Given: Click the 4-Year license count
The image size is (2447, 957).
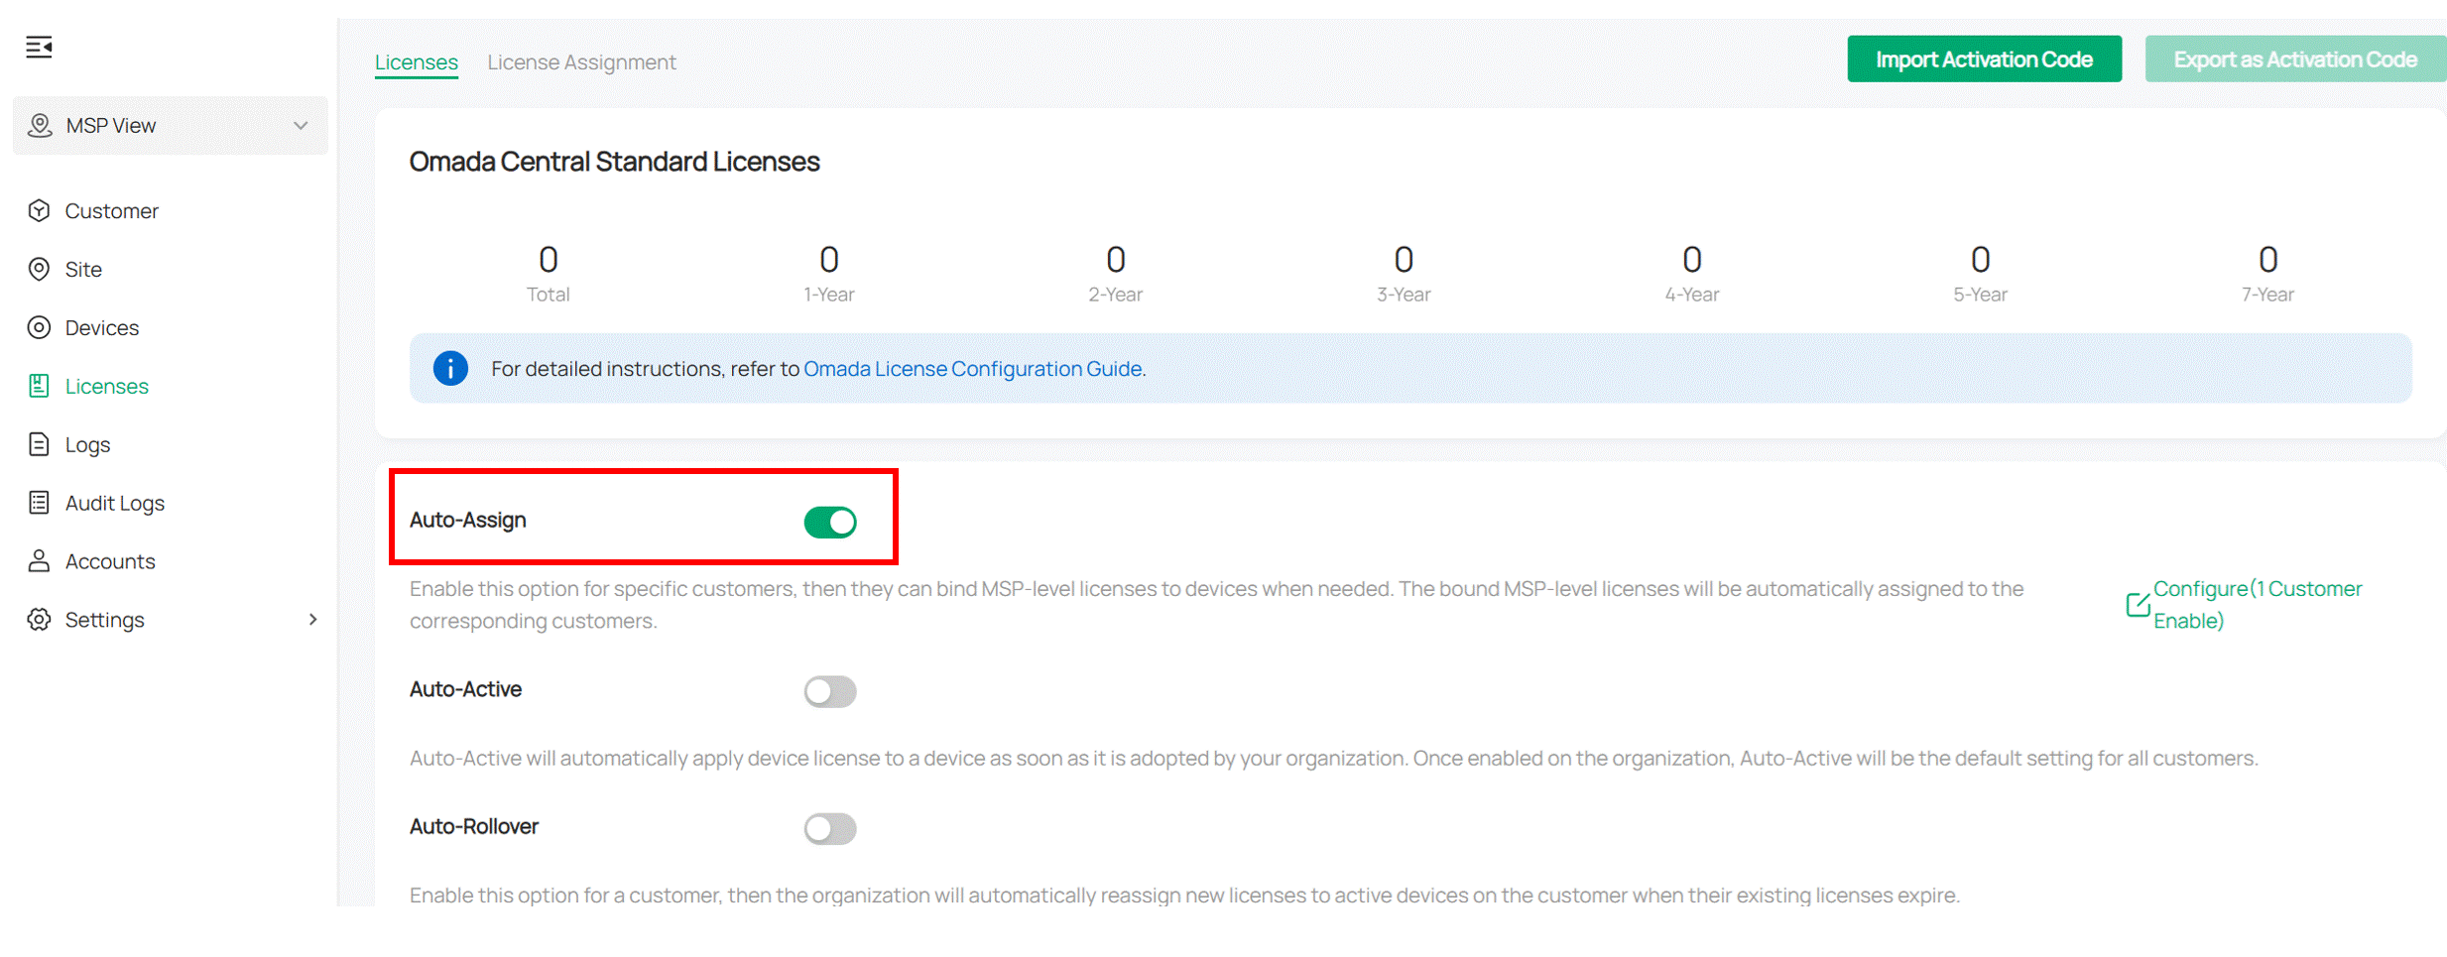Looking at the screenshot, I should coord(1692,260).
